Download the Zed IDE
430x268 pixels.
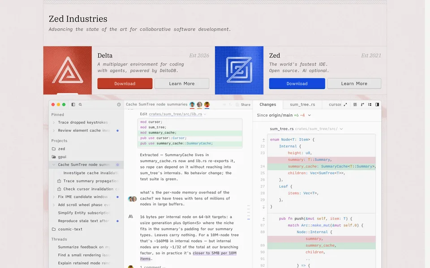point(297,84)
